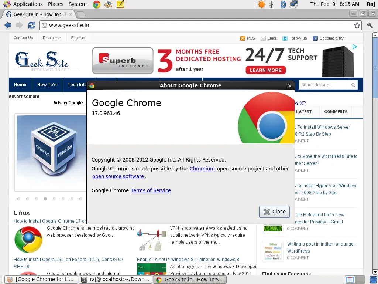Image resolution: width=378 pixels, height=284 pixels.
Task: Focus the www.geeksite.in address bar
Action: (196, 25)
